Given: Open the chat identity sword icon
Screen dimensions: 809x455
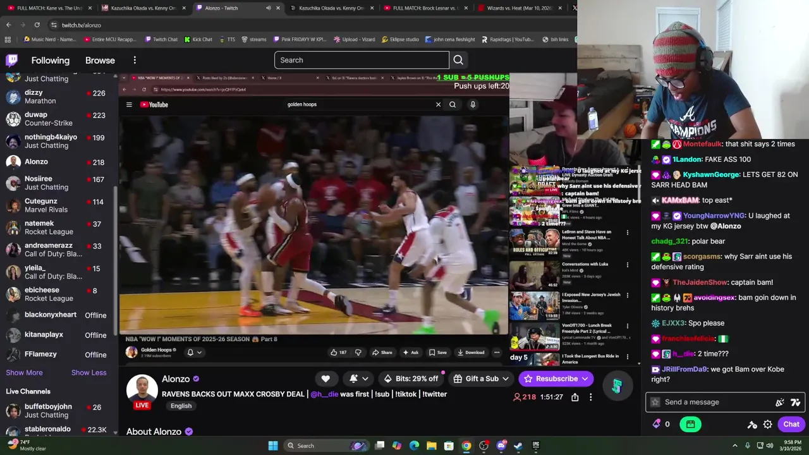Looking at the screenshot, I should (752, 425).
